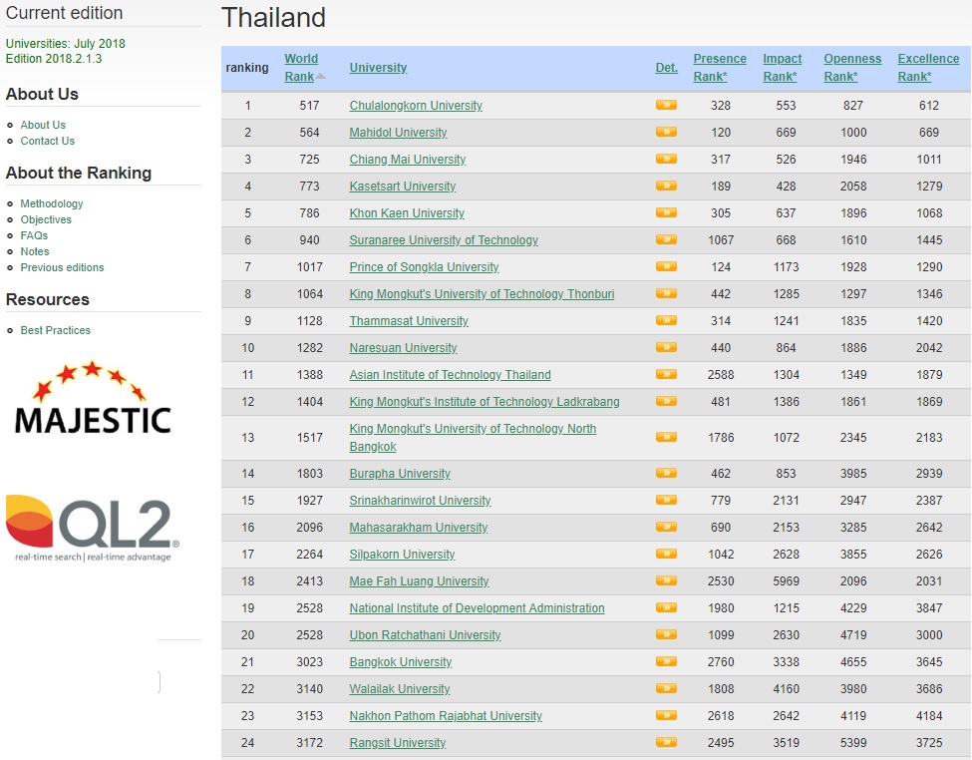Click the Majestic logo banner

(x=93, y=399)
